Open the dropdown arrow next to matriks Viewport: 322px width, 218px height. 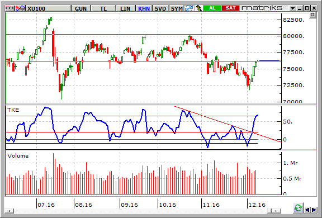coord(292,8)
